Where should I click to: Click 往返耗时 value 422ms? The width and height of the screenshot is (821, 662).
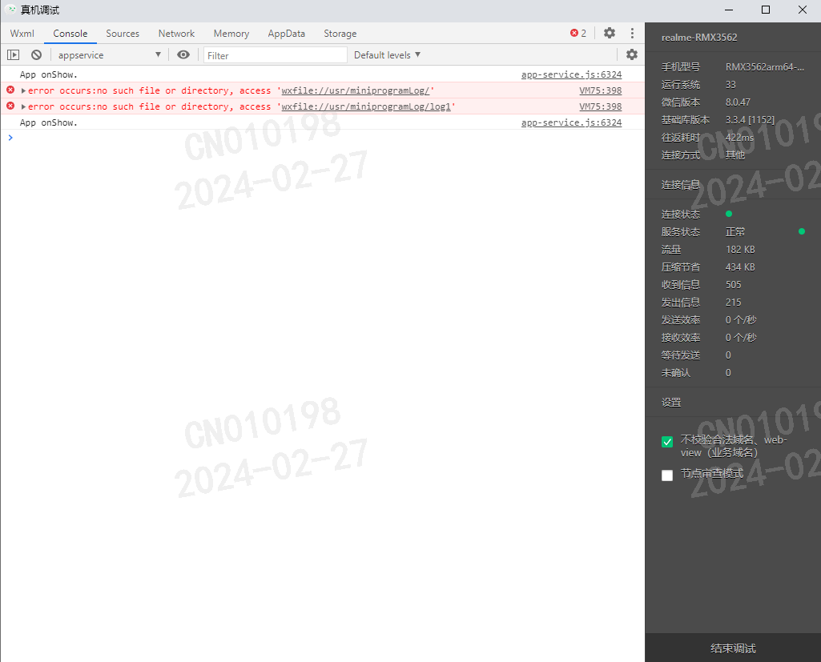click(x=739, y=138)
